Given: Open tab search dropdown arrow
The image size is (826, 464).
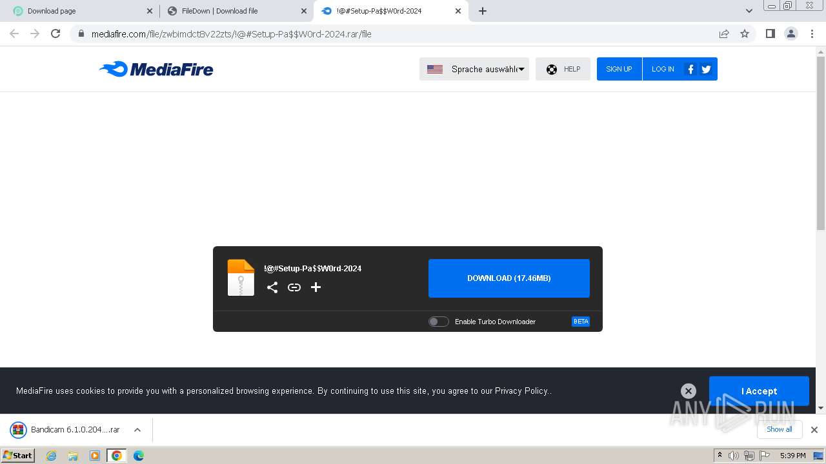Looking at the screenshot, I should pos(749,11).
